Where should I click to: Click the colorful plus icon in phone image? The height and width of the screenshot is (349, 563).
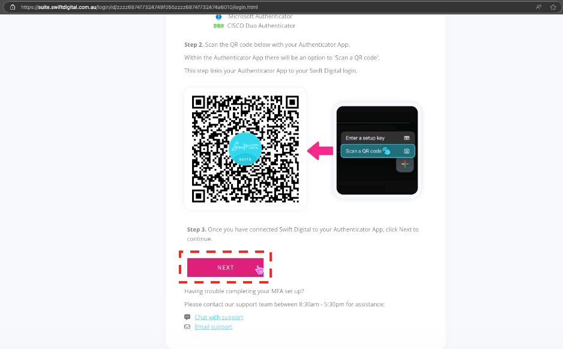(405, 164)
